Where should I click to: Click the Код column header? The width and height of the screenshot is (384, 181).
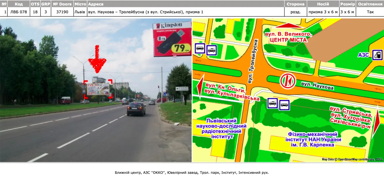[x=19, y=4]
